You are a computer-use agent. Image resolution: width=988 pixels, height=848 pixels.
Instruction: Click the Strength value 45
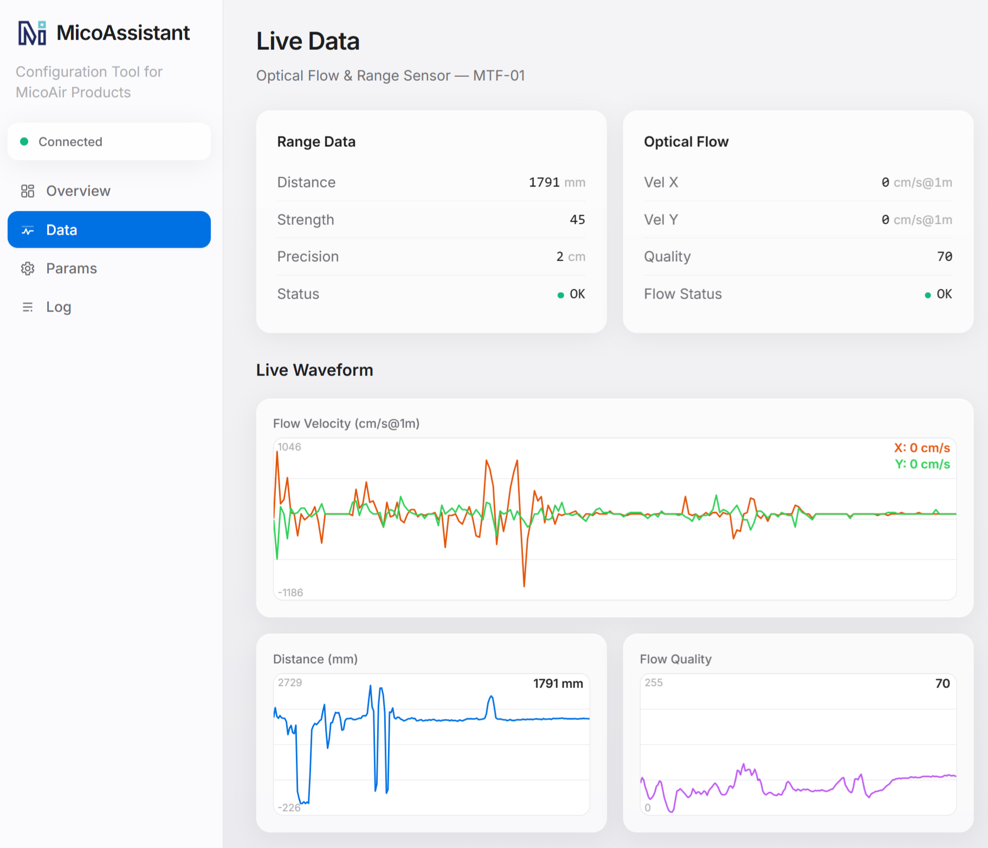(577, 219)
